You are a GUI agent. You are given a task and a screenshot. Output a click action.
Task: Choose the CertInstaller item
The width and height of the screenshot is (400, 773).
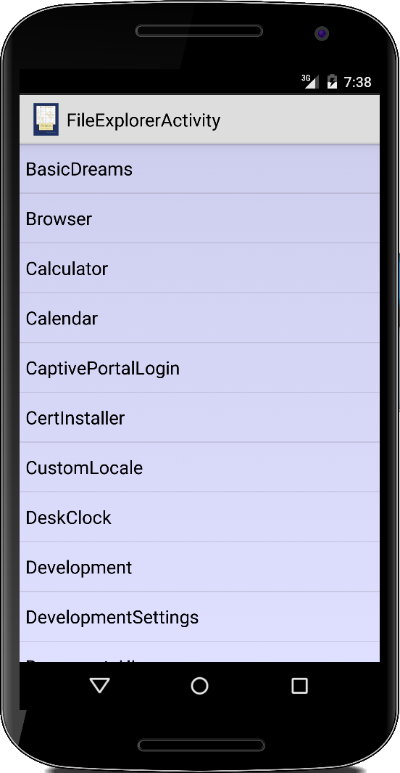point(200,417)
